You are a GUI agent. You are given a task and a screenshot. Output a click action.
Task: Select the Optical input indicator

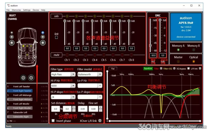194,61
